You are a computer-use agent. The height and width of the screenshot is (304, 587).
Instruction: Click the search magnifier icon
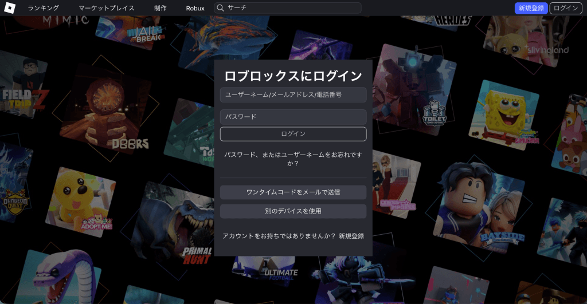[221, 8]
